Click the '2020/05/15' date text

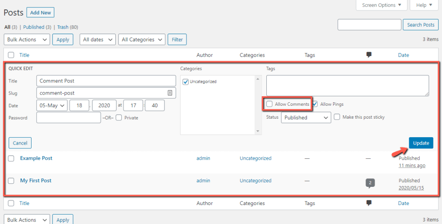[411, 188]
